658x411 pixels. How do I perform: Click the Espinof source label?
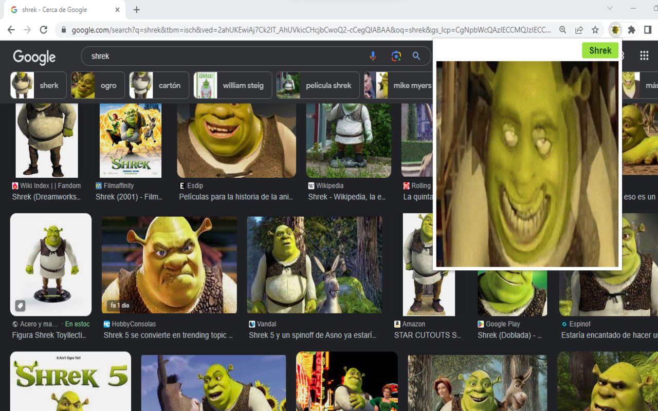pos(580,324)
